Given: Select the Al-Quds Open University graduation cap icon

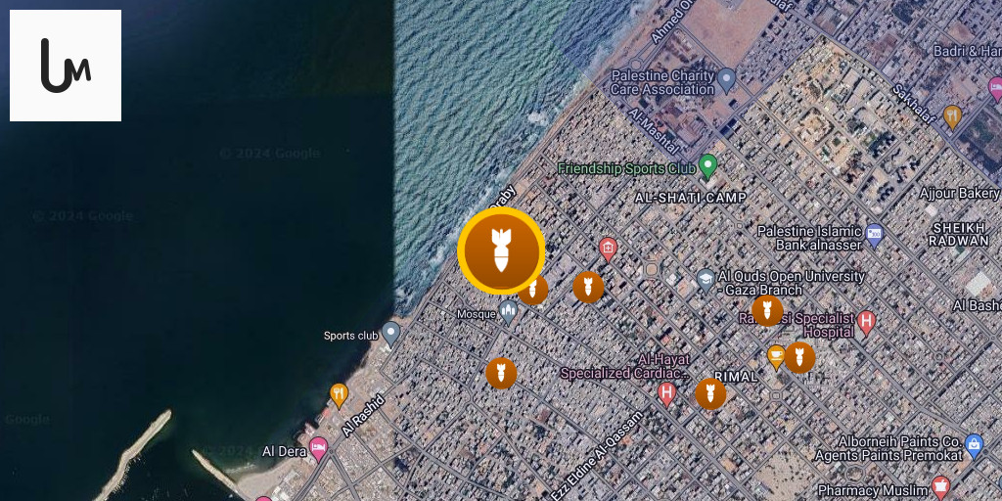Looking at the screenshot, I should coord(706,280).
